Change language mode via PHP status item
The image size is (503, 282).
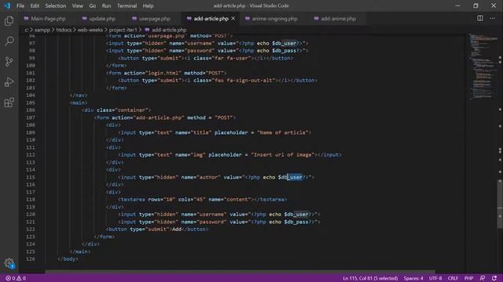(468, 278)
